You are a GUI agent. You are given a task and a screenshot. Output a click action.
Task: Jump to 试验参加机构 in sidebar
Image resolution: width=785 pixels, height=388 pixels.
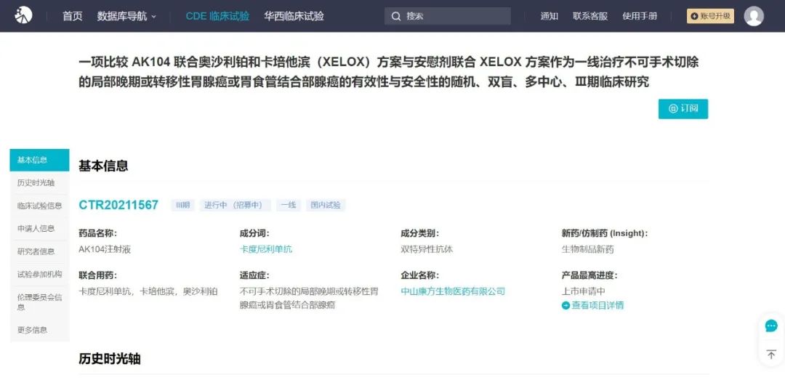click(39, 274)
